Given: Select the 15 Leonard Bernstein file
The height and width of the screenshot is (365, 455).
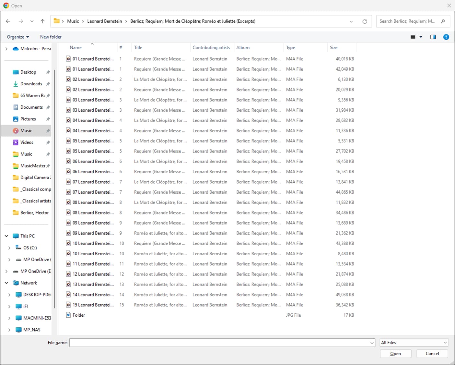Looking at the screenshot, I should pyautogui.click(x=210, y=305).
